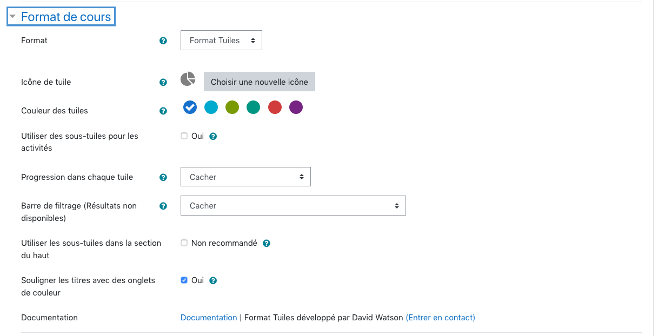Open help for Icône de tuile

pyautogui.click(x=163, y=83)
